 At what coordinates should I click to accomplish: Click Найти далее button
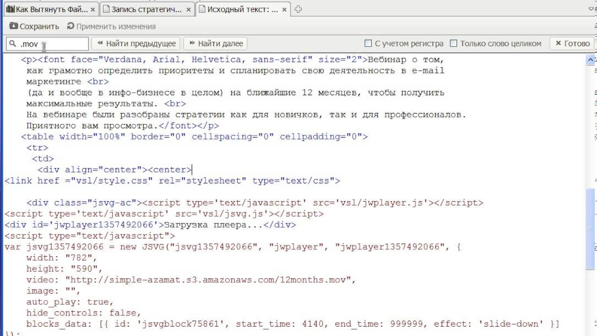(215, 43)
